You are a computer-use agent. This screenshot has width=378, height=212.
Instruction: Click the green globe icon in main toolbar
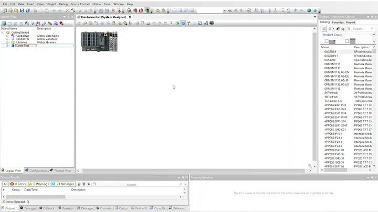(x=309, y=10)
